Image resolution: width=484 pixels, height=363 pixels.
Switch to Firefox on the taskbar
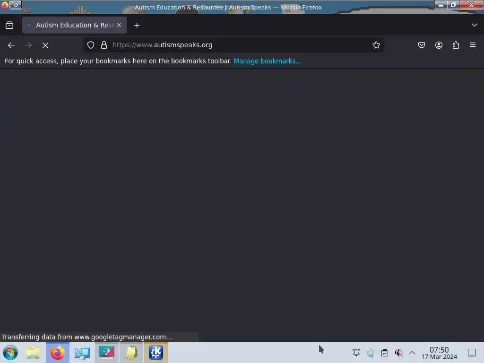pos(58,353)
